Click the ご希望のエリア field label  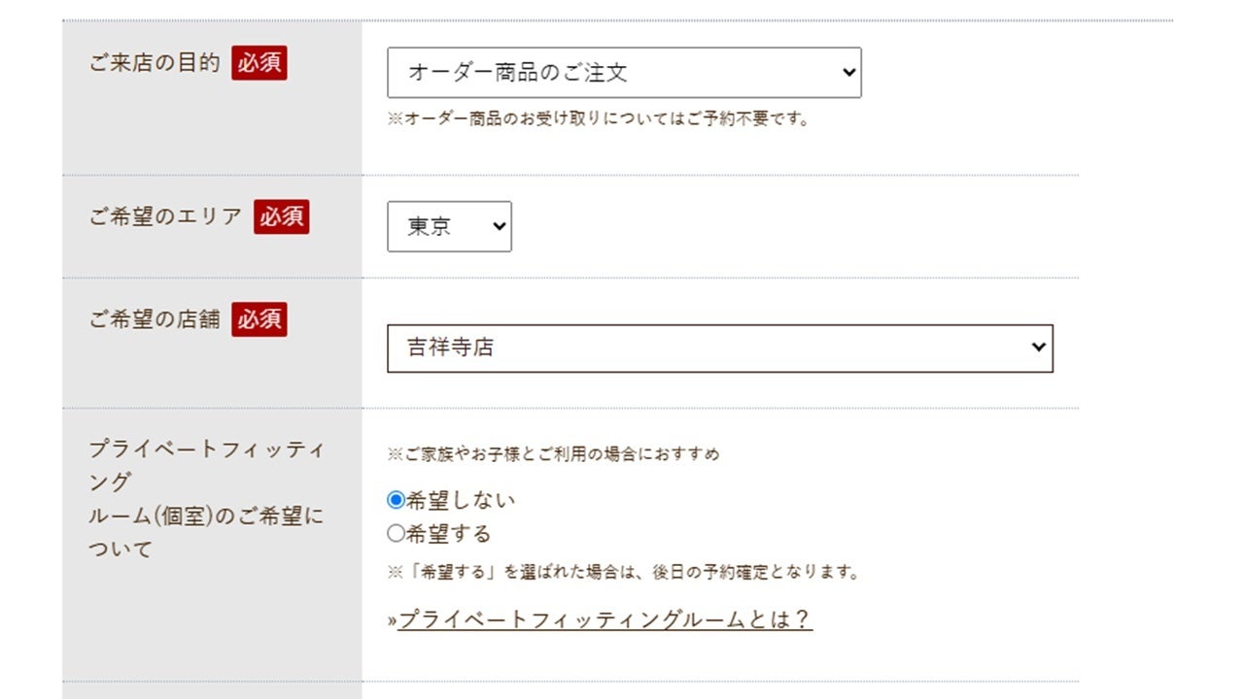point(165,216)
